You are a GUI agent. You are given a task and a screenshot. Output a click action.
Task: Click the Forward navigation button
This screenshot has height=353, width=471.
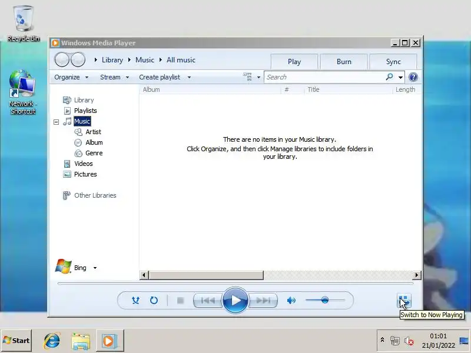point(78,59)
